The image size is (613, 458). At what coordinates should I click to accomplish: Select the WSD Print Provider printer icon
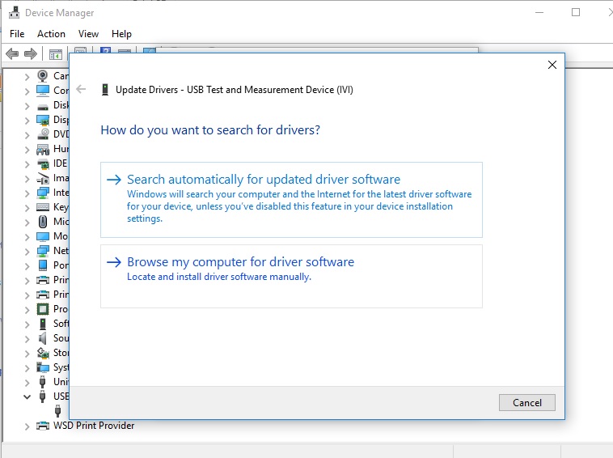tap(43, 426)
